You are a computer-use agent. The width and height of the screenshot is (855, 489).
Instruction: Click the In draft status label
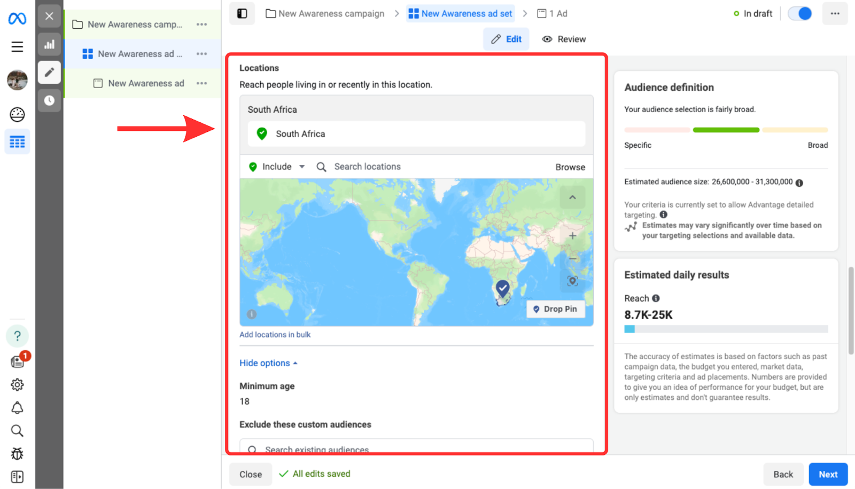(x=753, y=13)
